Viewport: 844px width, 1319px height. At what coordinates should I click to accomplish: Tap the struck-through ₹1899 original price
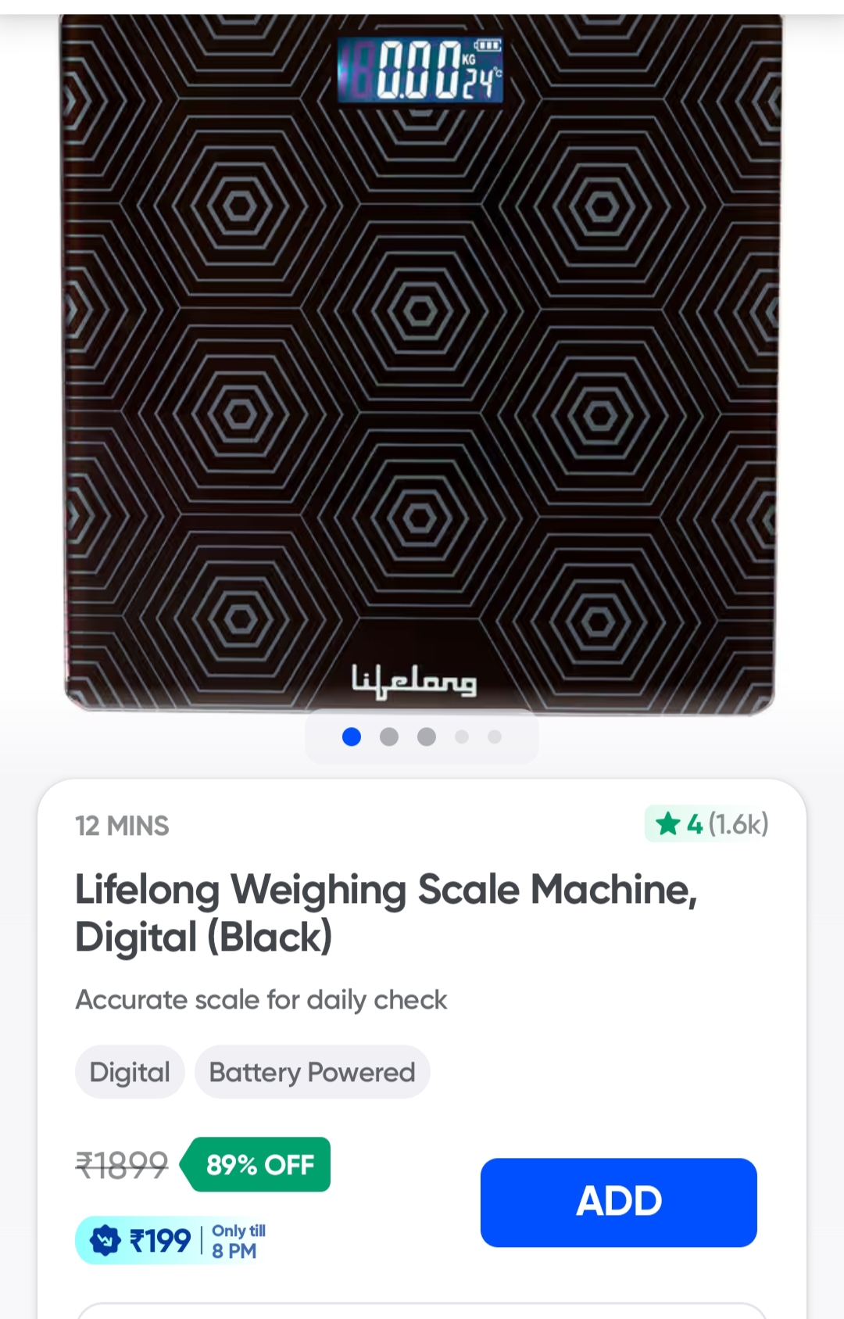pyautogui.click(x=122, y=1165)
